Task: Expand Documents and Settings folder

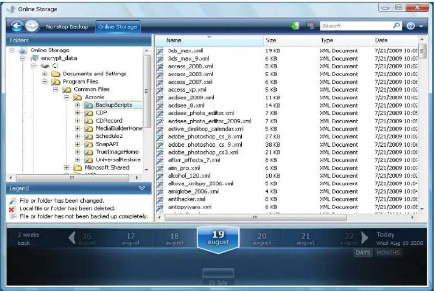Action: 44,74
